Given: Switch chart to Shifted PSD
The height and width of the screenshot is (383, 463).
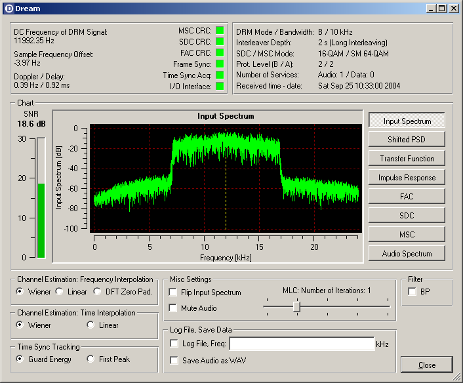Looking at the screenshot, I should [407, 140].
